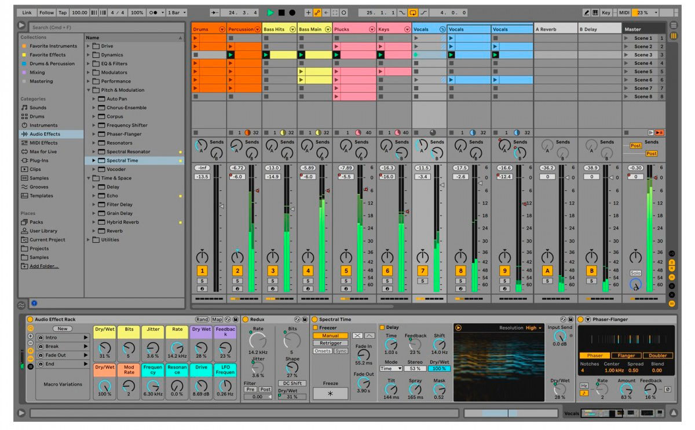This screenshot has height=430, width=695.
Task: Select the Max for Live browser category
Action: 43,151
